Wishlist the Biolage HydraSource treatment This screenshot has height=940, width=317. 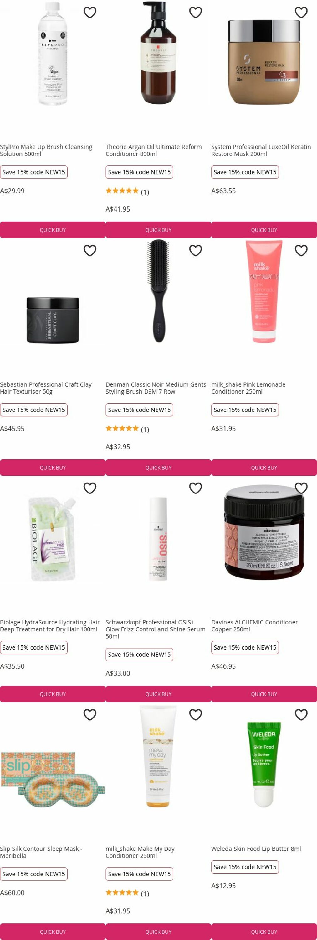click(89, 488)
